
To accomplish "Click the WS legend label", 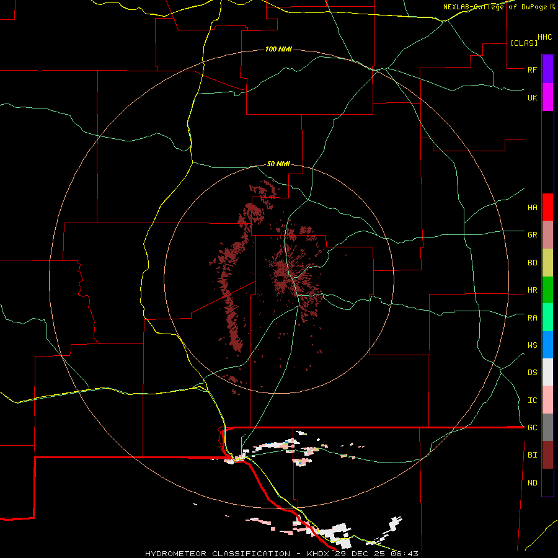I will 532,345.
